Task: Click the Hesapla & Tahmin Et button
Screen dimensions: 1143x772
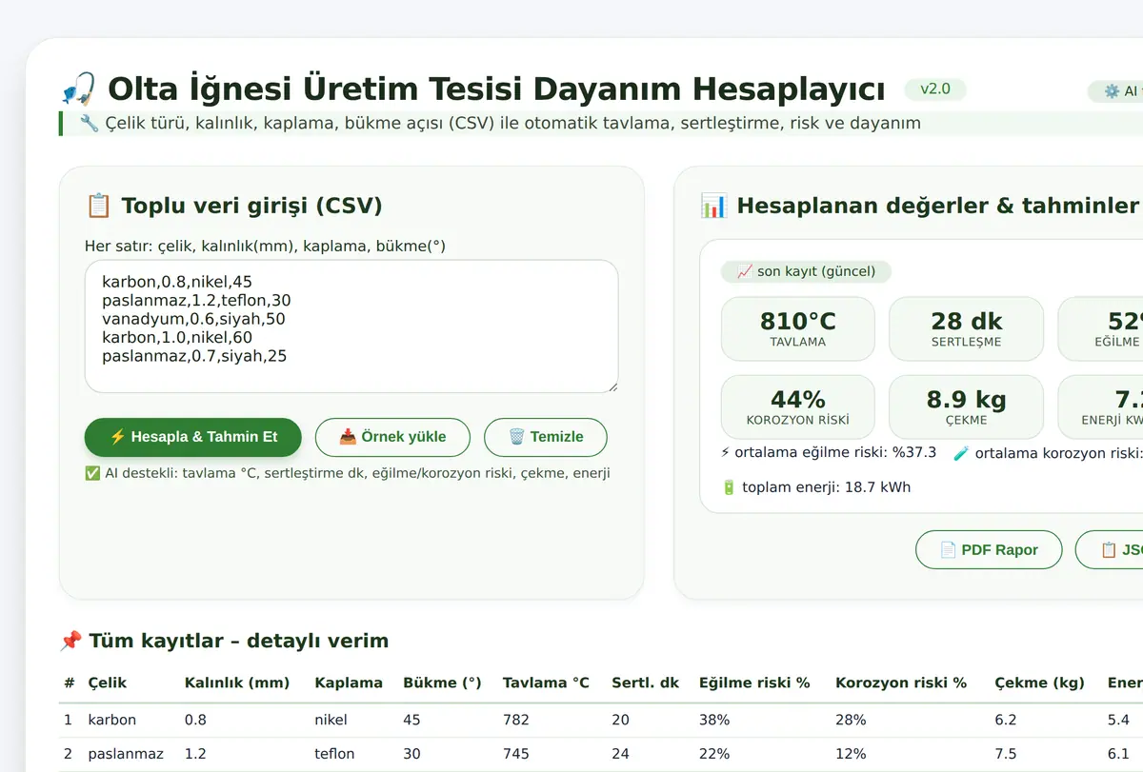Action: coord(193,437)
